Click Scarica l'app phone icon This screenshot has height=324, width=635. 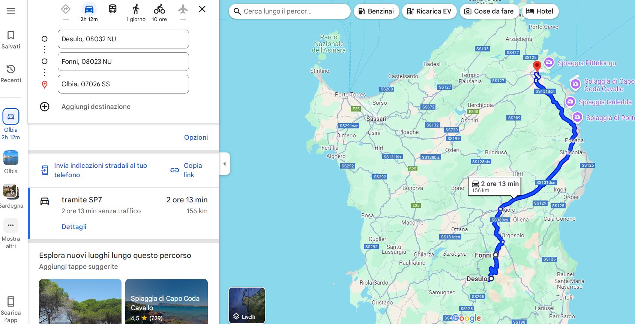pyautogui.click(x=11, y=301)
